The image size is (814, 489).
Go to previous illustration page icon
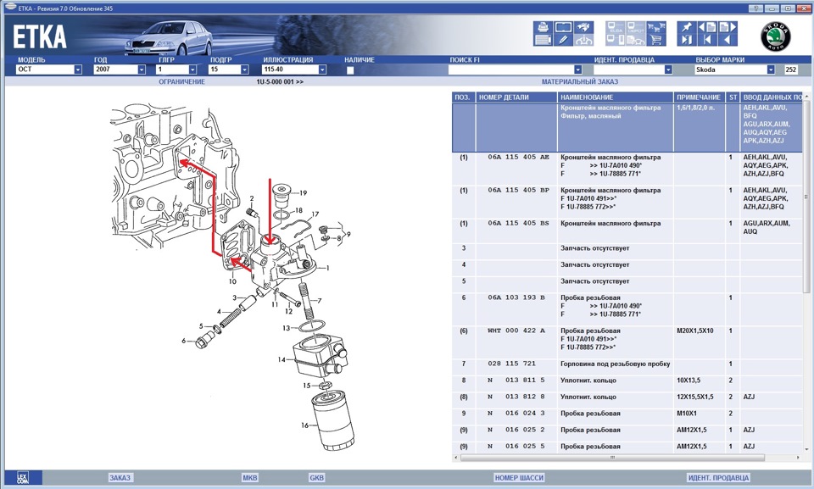[x=707, y=27]
